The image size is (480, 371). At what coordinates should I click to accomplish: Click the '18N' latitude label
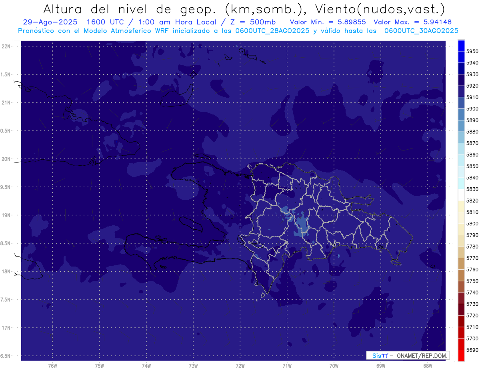click(x=7, y=271)
